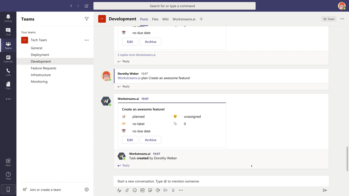Open the Calendar view
The image size is (349, 196).
[x=8, y=59]
